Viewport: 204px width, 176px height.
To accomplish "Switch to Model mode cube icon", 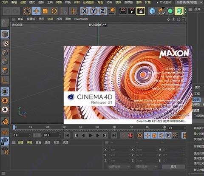I will [x=5, y=34].
